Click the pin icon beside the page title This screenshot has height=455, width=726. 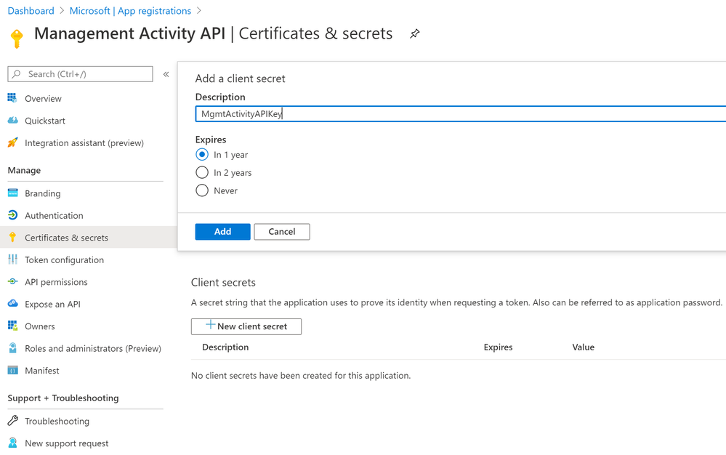coord(414,33)
